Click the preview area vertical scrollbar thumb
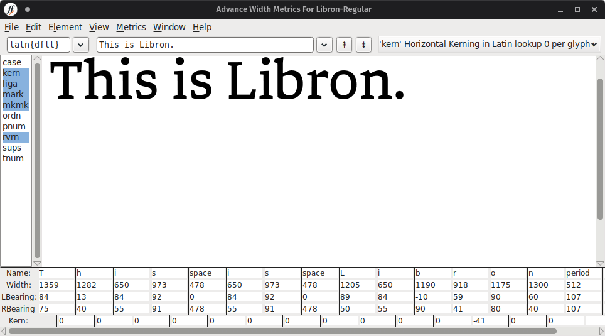The height and width of the screenshot is (336, 605). pyautogui.click(x=600, y=149)
